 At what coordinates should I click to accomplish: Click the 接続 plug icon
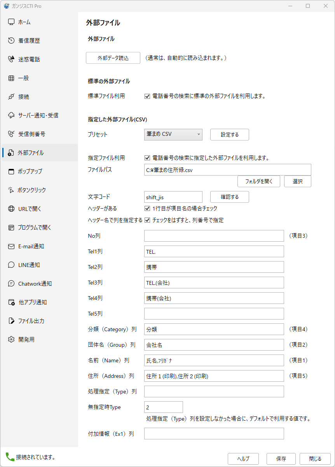click(11, 97)
